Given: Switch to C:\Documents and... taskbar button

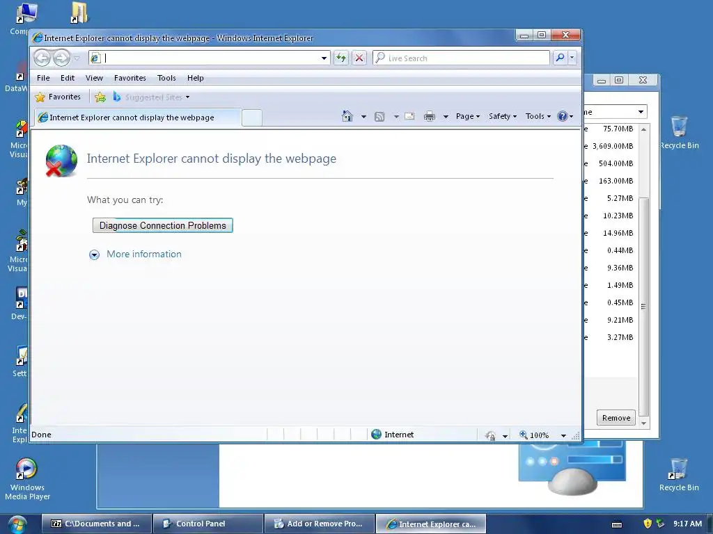Looking at the screenshot, I should tap(96, 524).
